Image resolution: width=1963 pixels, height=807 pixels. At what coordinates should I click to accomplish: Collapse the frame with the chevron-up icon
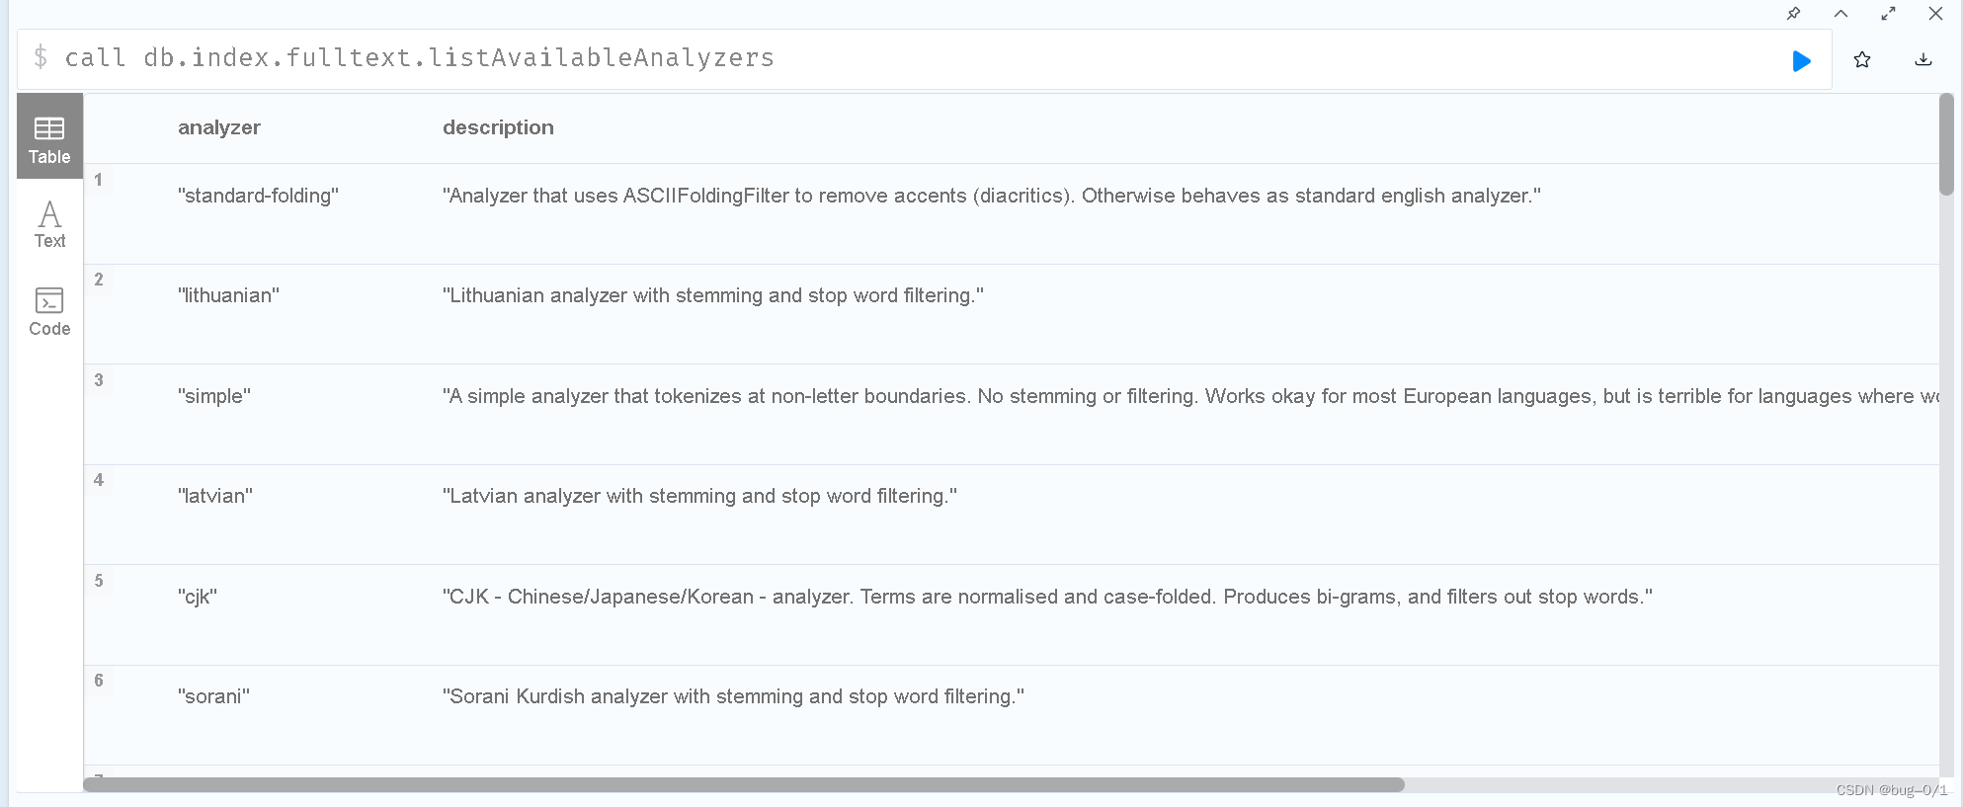pyautogui.click(x=1840, y=14)
